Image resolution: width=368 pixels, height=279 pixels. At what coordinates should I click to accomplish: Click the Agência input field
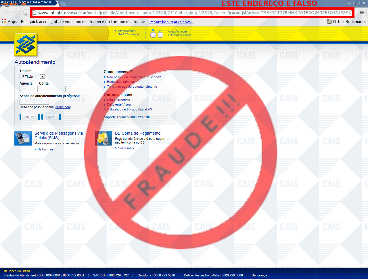point(28,89)
